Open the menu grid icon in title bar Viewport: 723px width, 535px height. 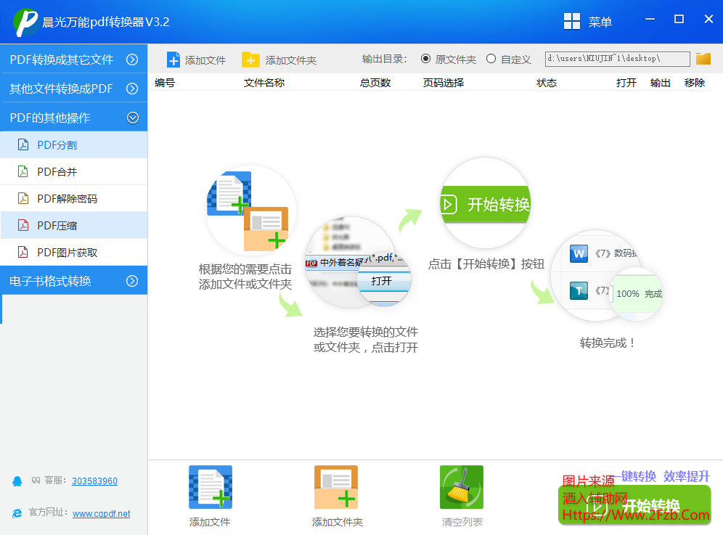[x=572, y=21]
